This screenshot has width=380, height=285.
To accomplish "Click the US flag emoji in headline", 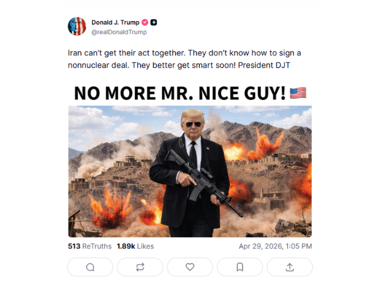I will click(298, 93).
